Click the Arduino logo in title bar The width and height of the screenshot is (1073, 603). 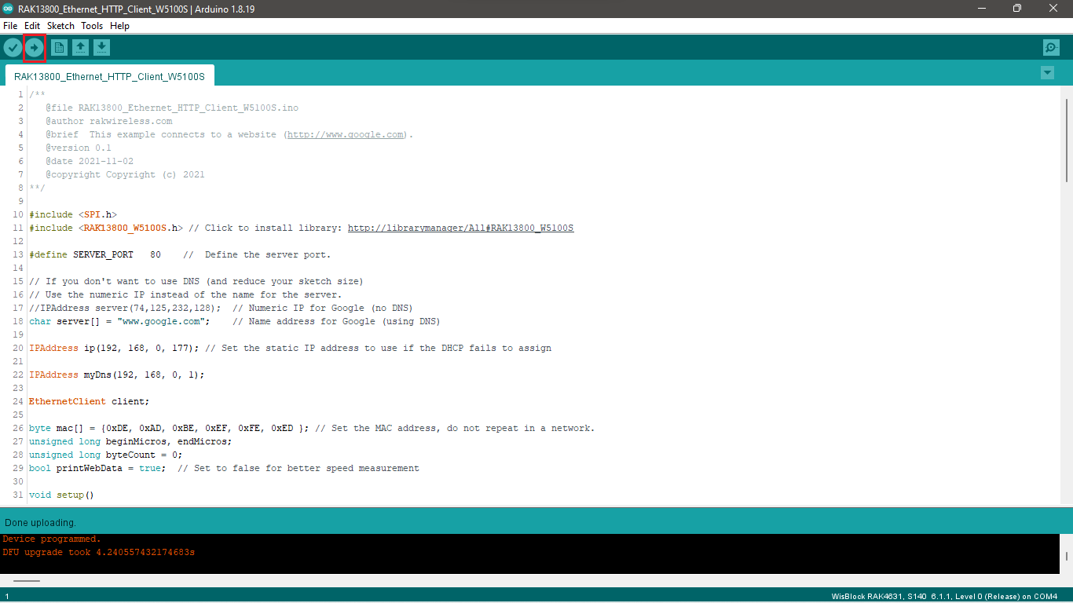9,9
